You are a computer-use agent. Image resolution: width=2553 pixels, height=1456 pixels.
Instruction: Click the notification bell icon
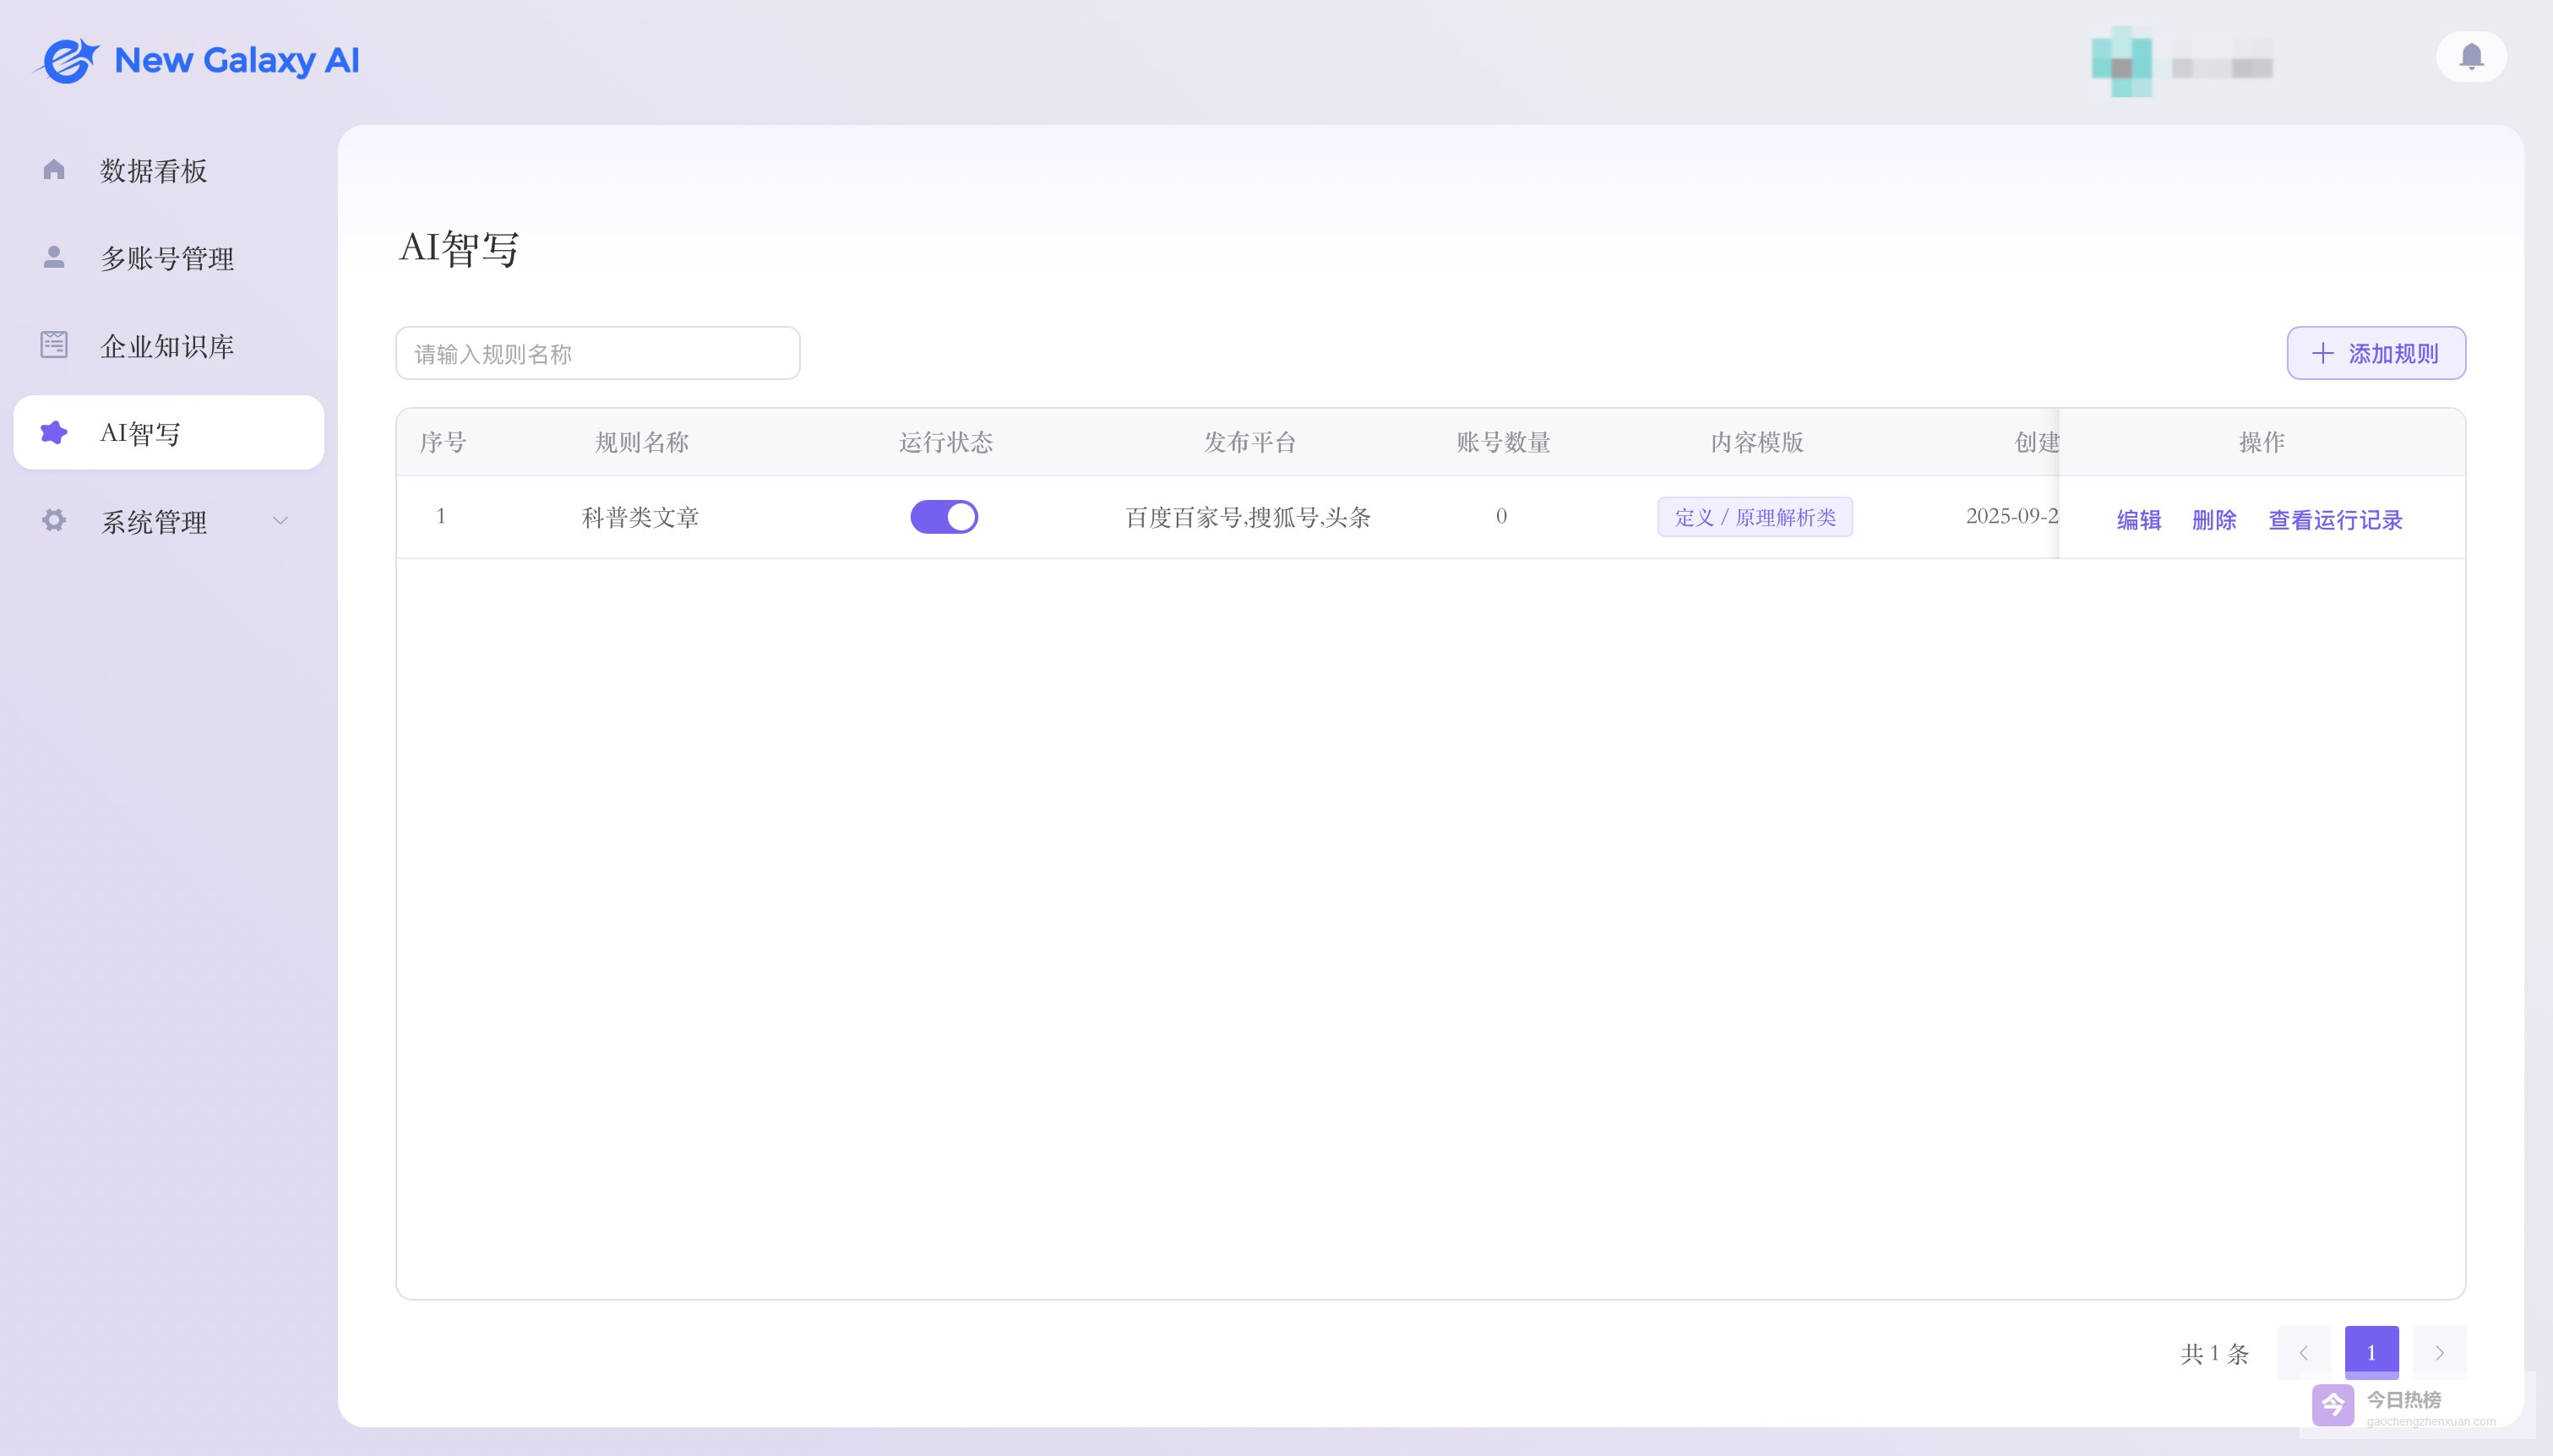pyautogui.click(x=2471, y=56)
